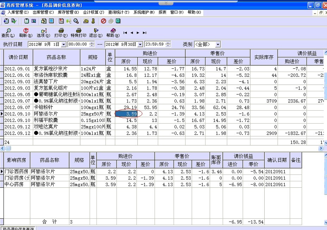Click 备注 column header
The height and width of the screenshot is (230, 327).
[x=296, y=160]
